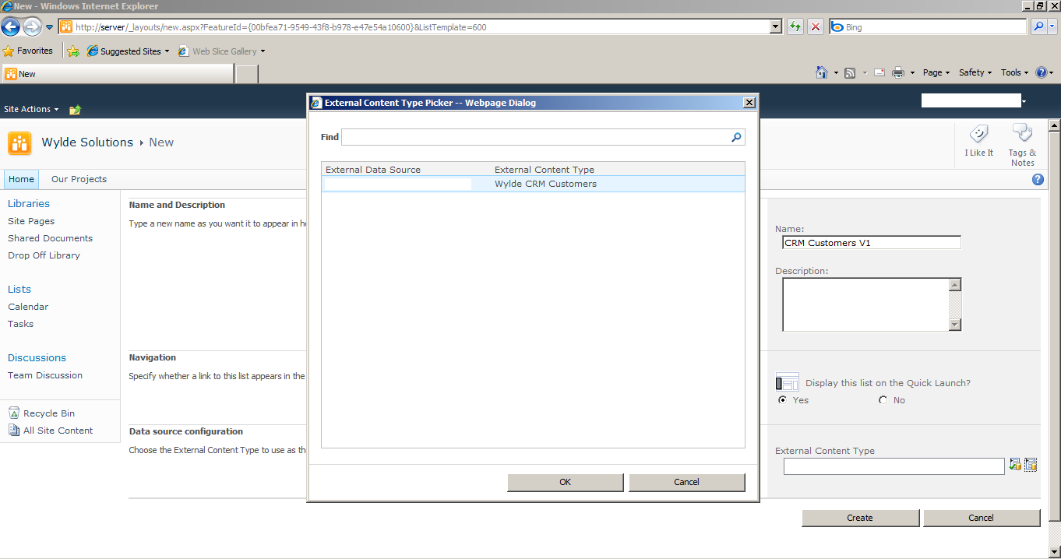Select the Wylde CRM Customers row

[x=545, y=183]
